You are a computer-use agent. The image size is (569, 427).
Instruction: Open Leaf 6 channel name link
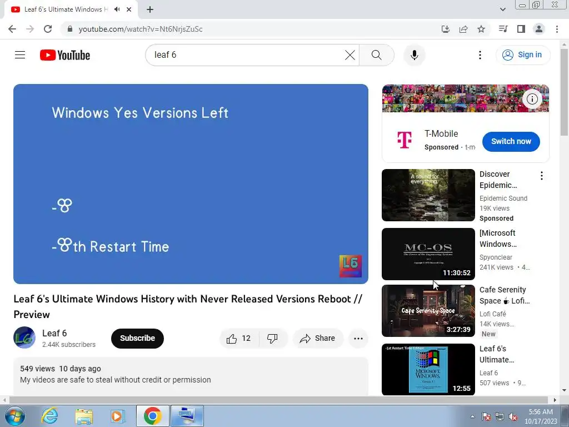[54, 333]
